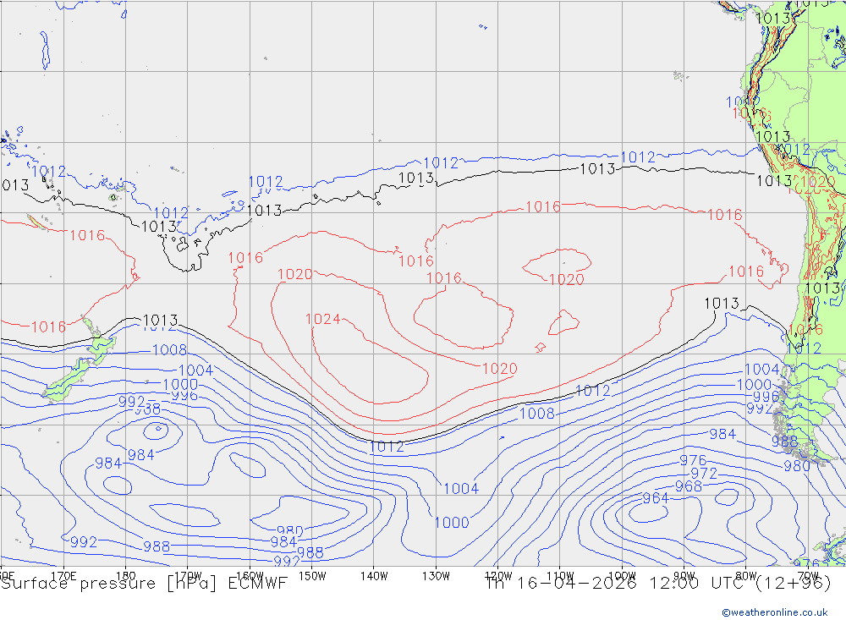Click the 992 label in the bottom-left corner
Image resolution: width=846 pixels, height=620 pixels.
coord(84,541)
